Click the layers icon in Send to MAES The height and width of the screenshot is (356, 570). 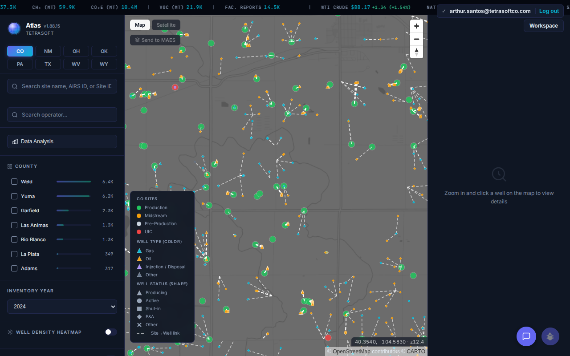(x=137, y=40)
